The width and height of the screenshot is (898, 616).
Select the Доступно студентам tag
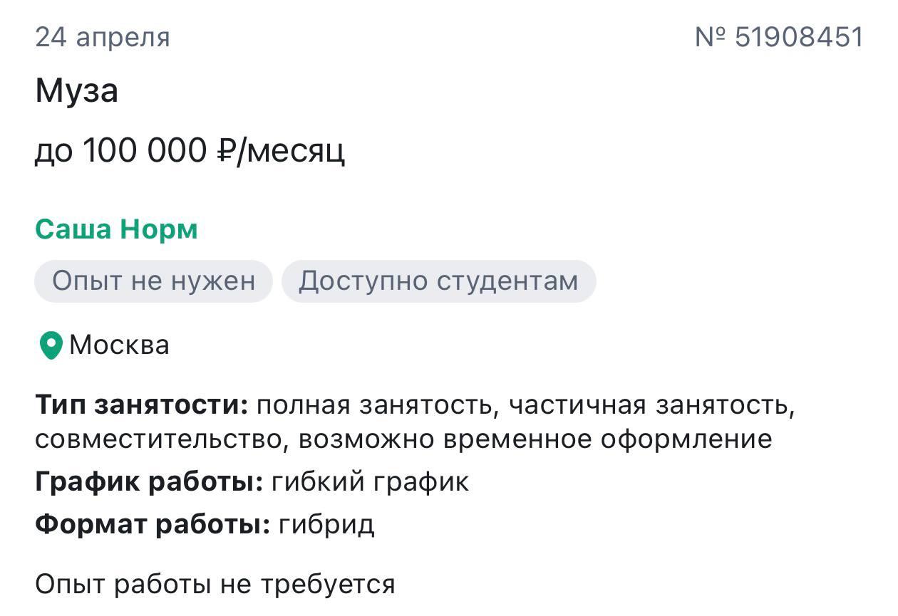click(438, 281)
